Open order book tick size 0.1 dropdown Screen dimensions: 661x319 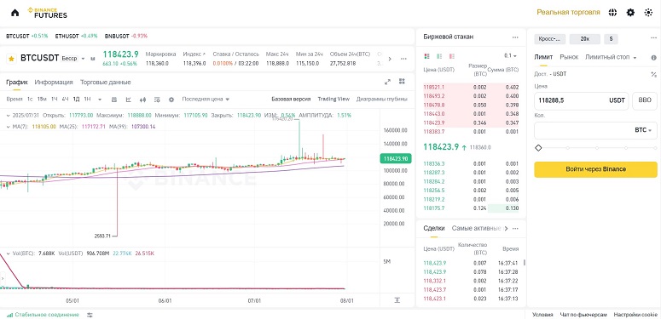pyautogui.click(x=510, y=56)
